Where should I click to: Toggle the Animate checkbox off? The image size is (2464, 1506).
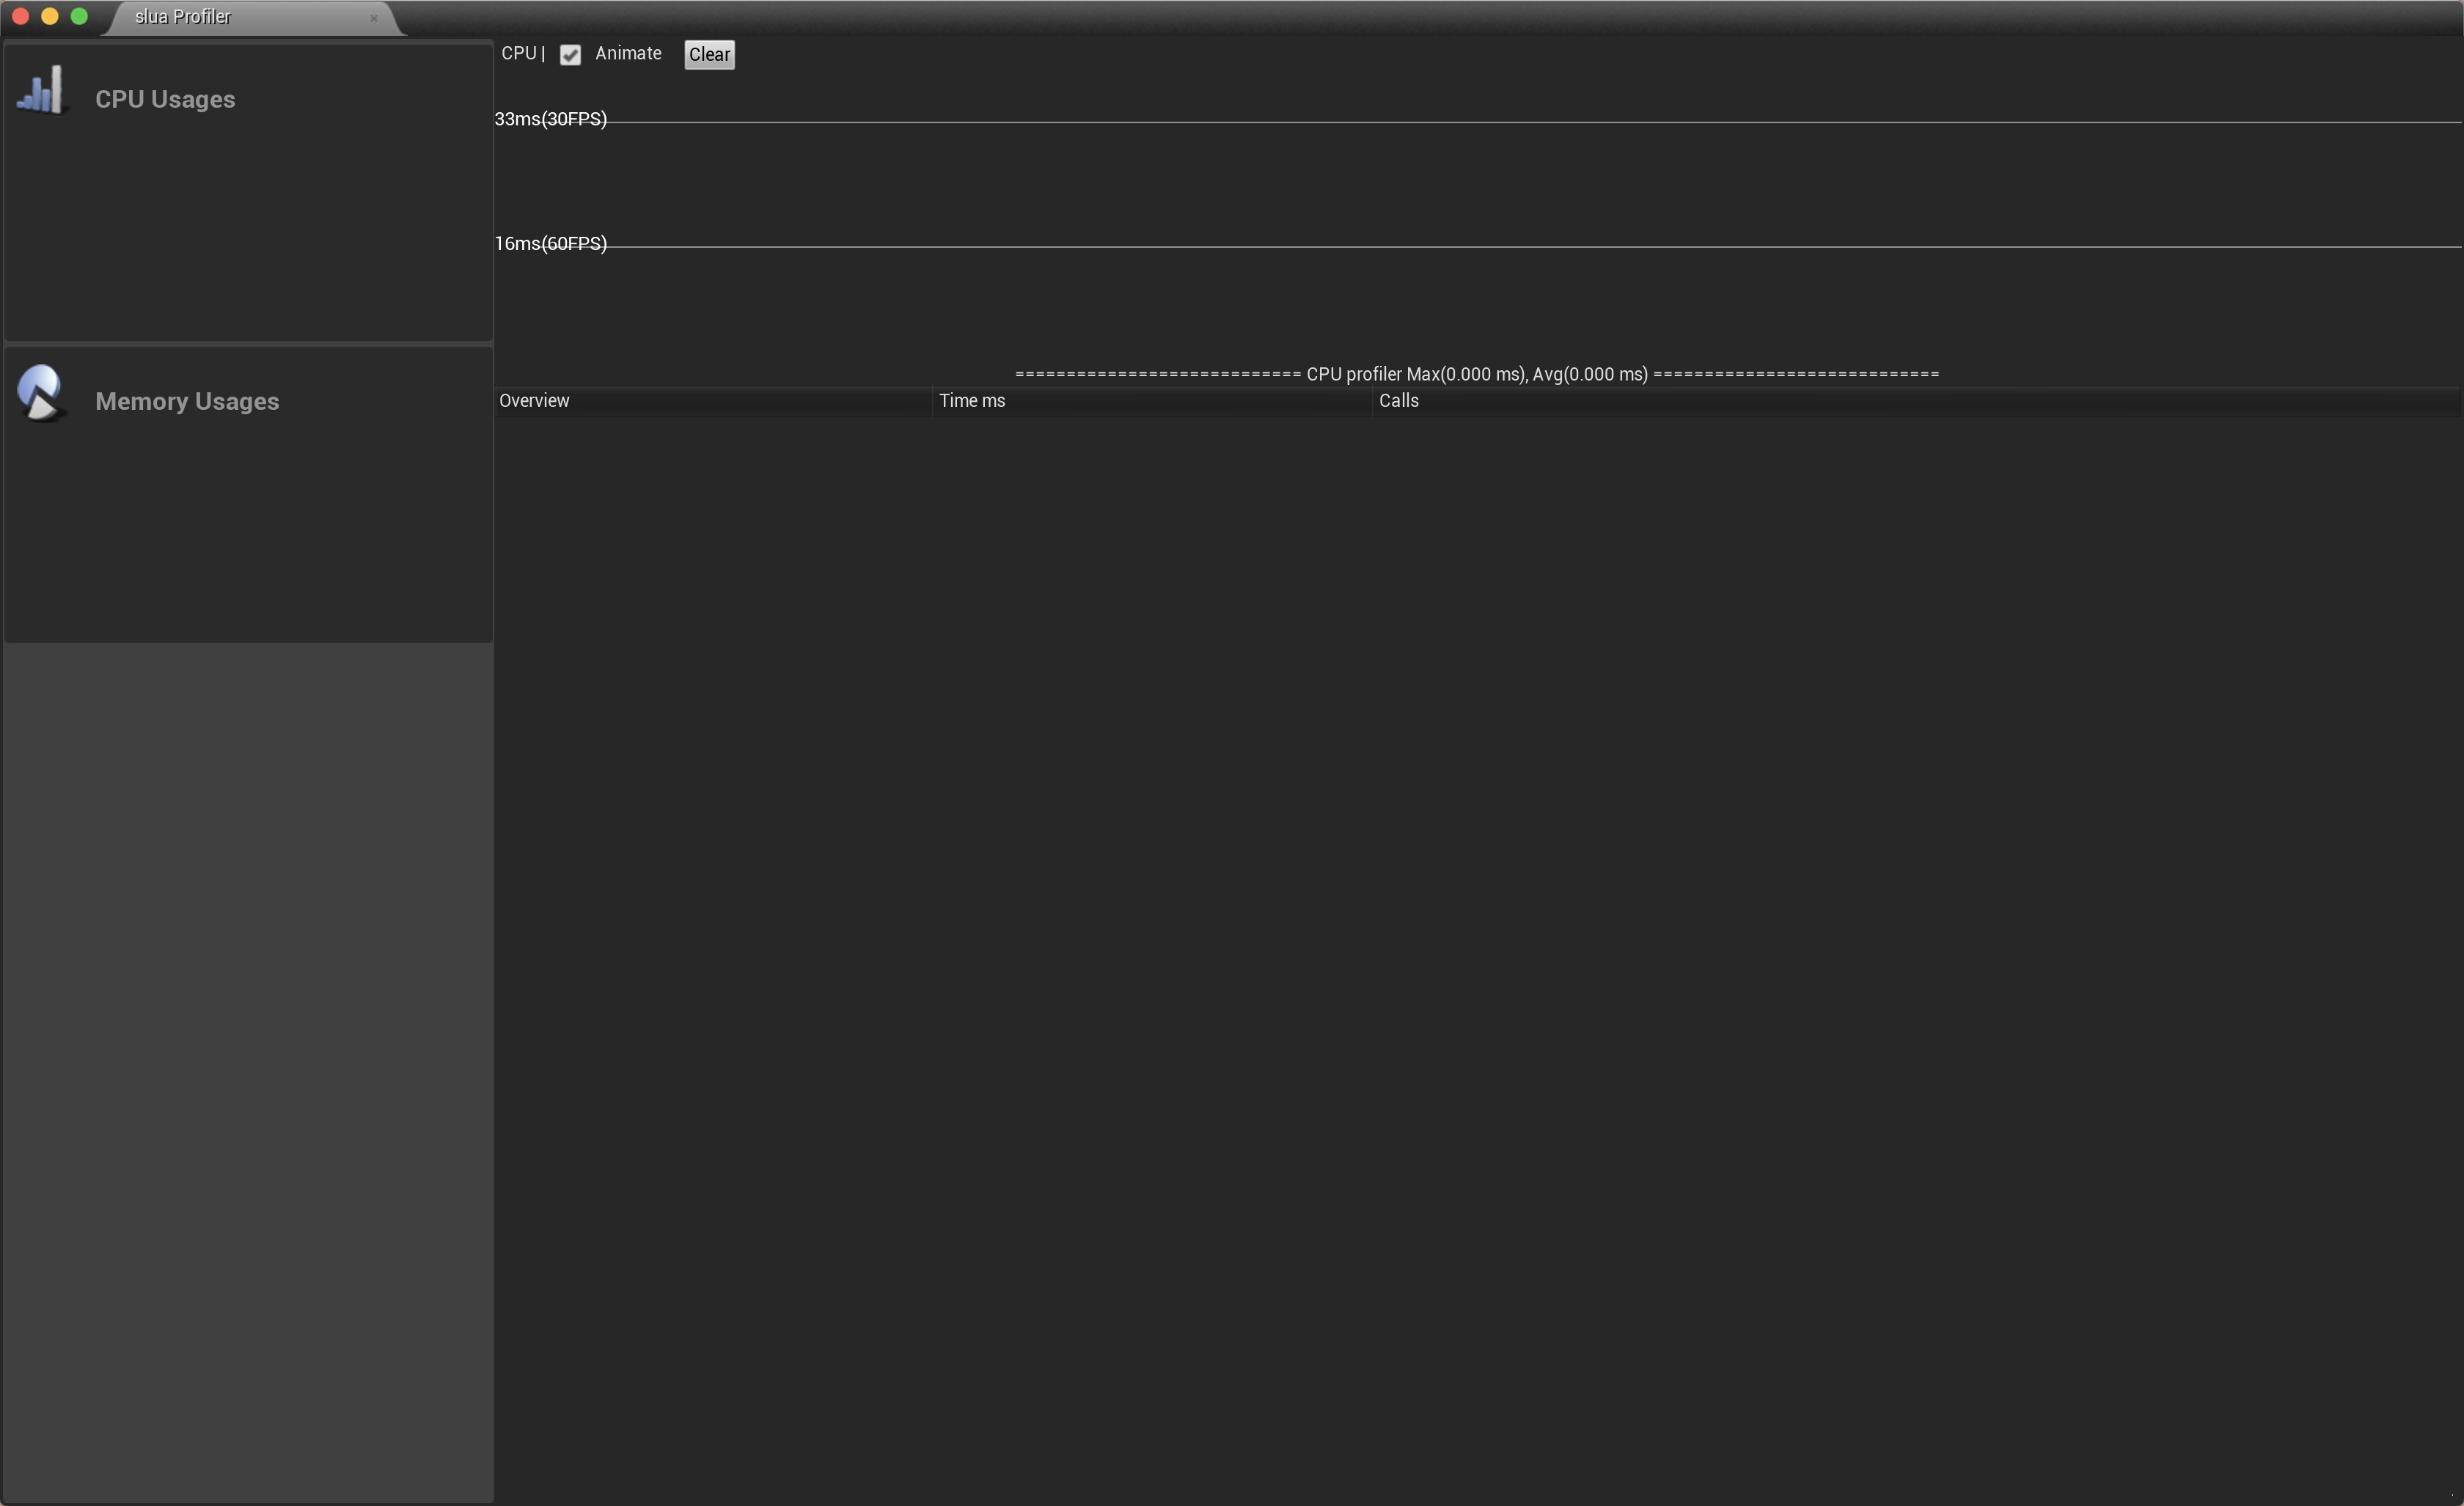pos(571,55)
